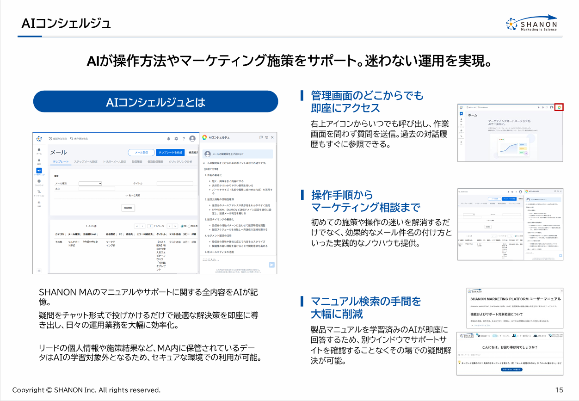
Task: Click the question-mark help icon in the large Mail screenshot
Action: pyautogui.click(x=184, y=138)
